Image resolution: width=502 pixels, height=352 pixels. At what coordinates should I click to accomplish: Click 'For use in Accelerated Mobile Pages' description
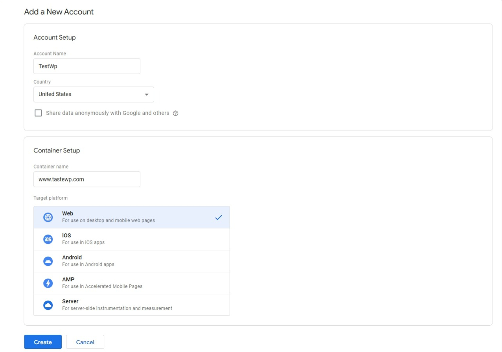coord(102,286)
